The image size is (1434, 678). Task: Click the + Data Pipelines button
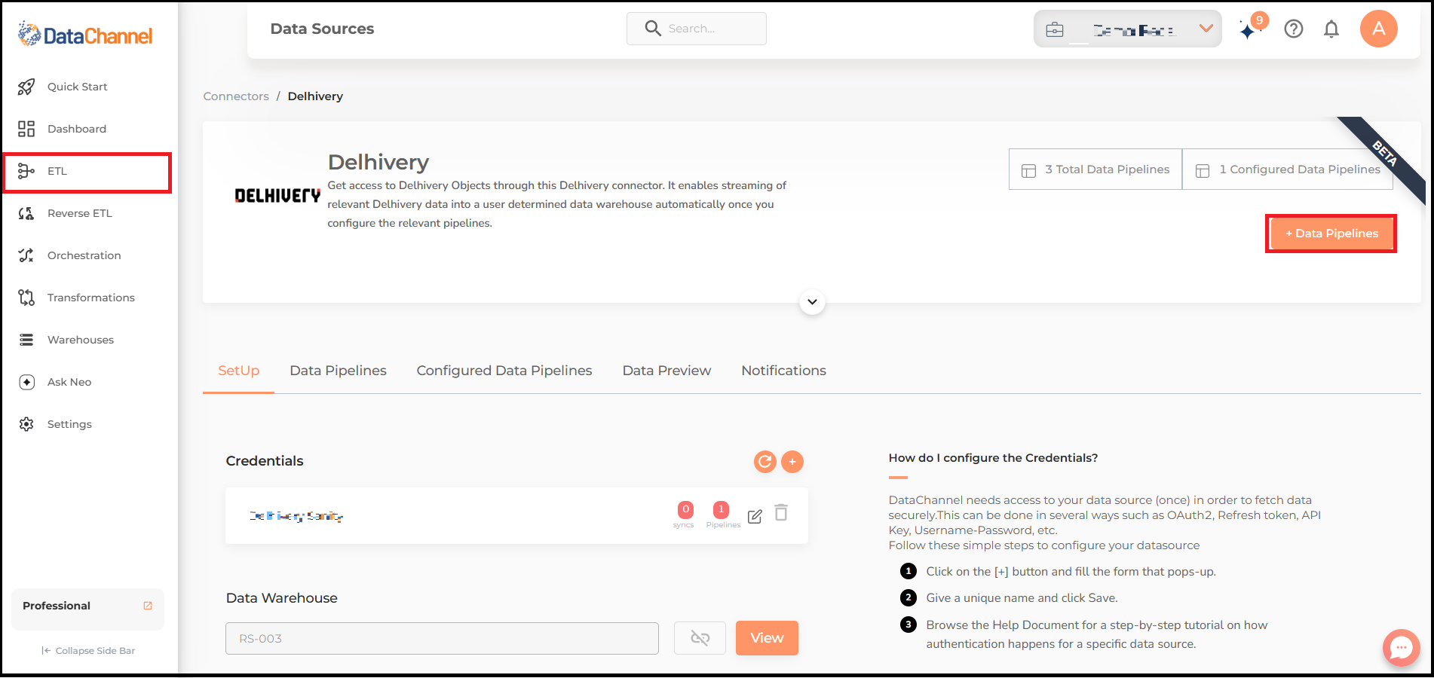point(1331,234)
